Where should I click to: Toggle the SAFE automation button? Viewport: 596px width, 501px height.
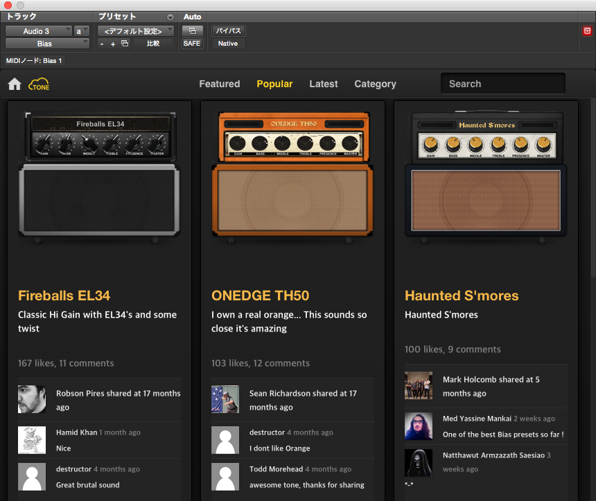click(x=192, y=44)
